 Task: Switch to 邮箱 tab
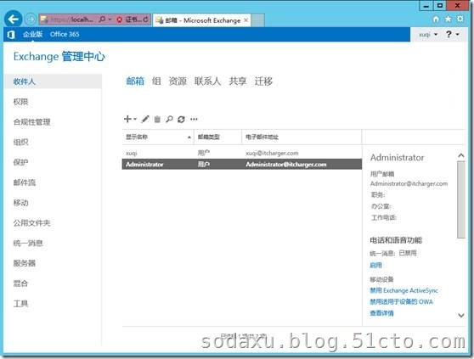coord(135,81)
